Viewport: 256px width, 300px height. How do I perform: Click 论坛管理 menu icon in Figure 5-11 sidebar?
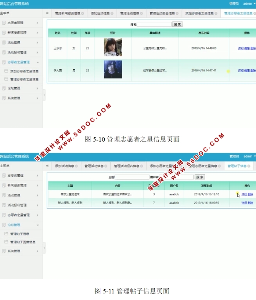[x=4, y=225]
